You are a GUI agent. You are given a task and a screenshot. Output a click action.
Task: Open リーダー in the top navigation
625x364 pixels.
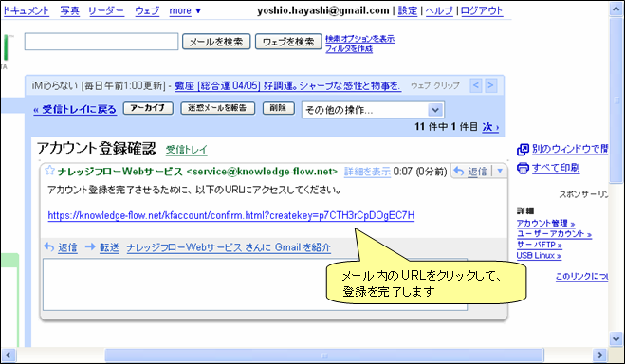click(x=106, y=10)
